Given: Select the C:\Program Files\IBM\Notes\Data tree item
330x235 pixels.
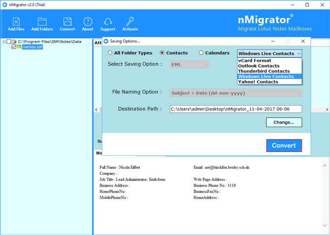Looking at the screenshot, I should [x=49, y=42].
